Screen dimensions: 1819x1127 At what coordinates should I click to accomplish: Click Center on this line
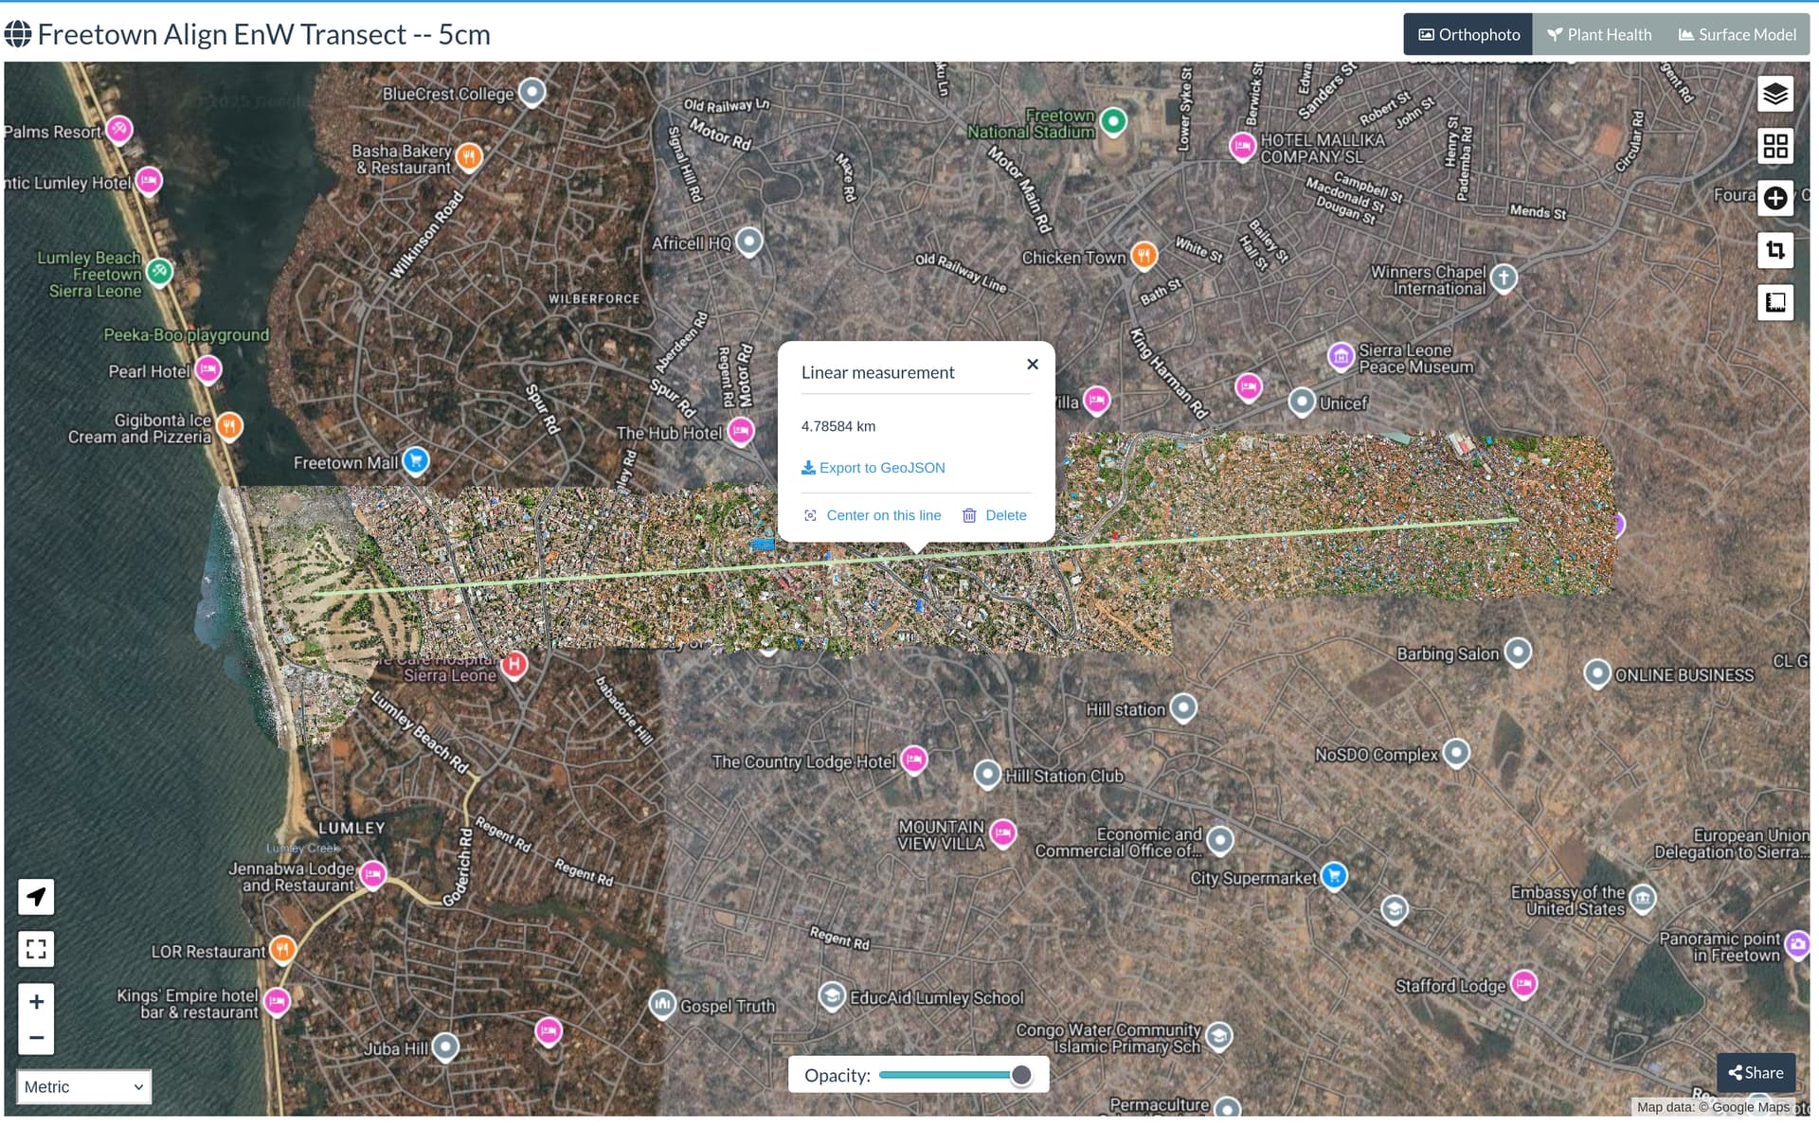pos(873,515)
